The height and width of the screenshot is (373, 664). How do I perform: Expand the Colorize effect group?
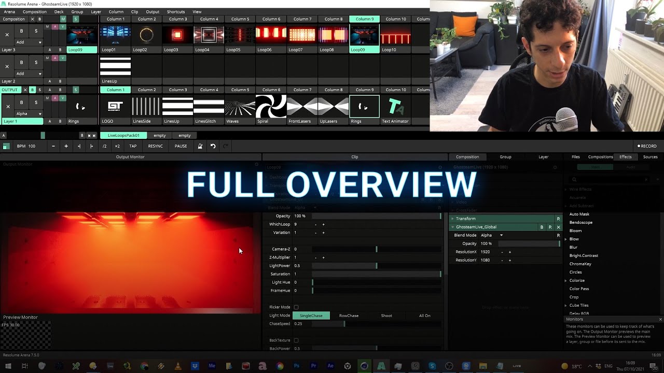pyautogui.click(x=565, y=280)
